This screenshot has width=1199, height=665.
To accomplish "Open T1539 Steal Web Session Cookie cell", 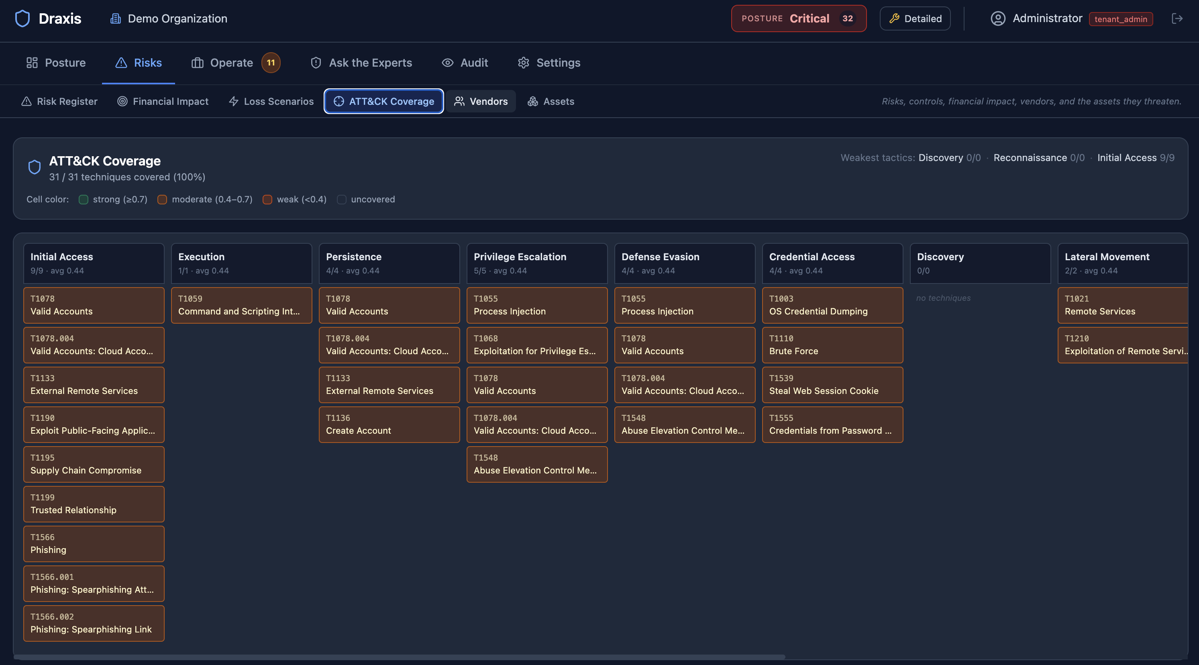I will click(833, 385).
